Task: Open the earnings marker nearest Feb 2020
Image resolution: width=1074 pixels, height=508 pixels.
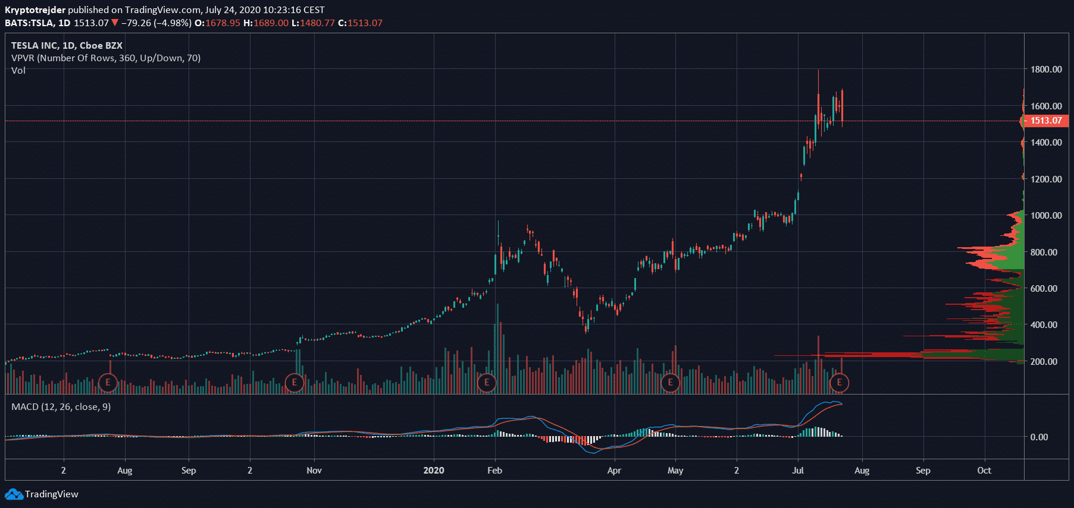Action: pos(487,383)
